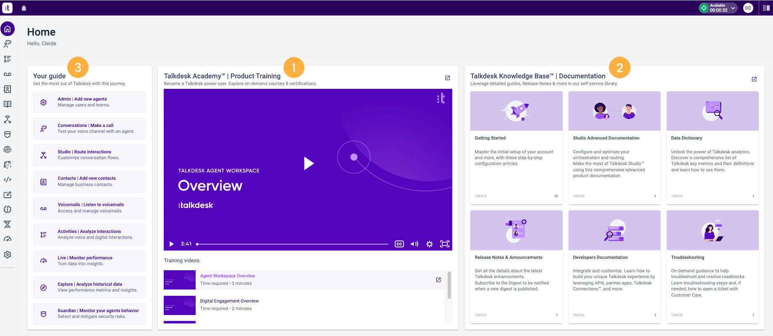
Task: Open Admin gear icon in sidebar
Action: pos(8,254)
